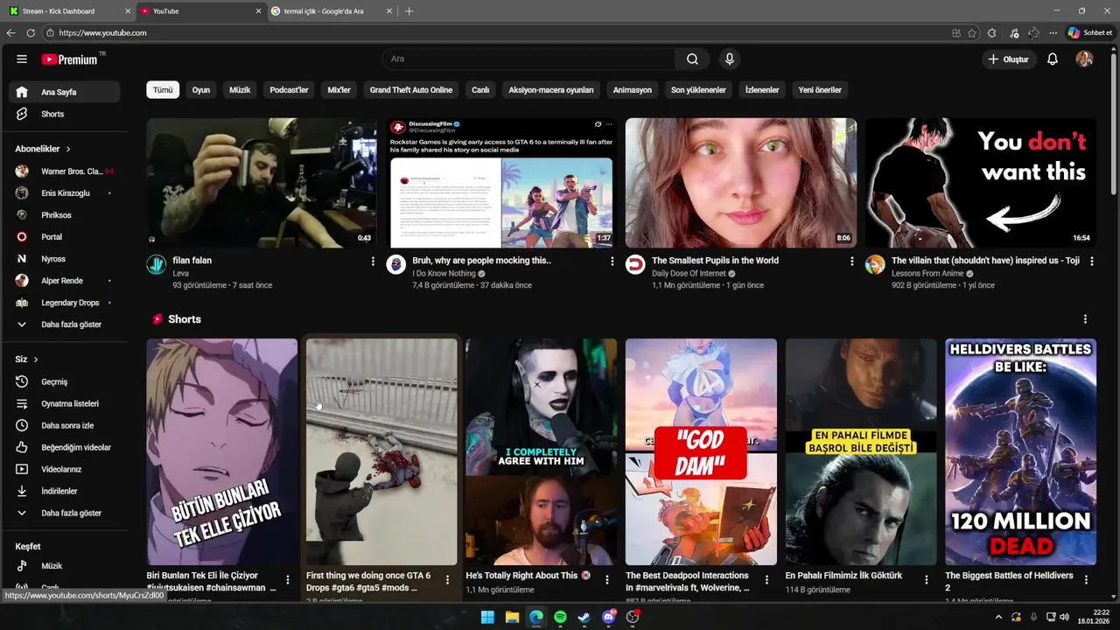Open Windows Start menu
Screen dimensions: 1120x630
(487, 617)
